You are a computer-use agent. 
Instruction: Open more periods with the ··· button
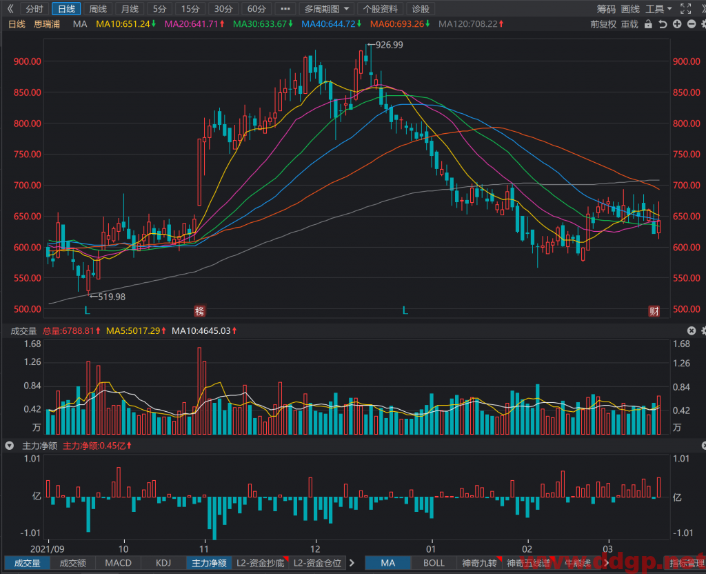[x=285, y=8]
